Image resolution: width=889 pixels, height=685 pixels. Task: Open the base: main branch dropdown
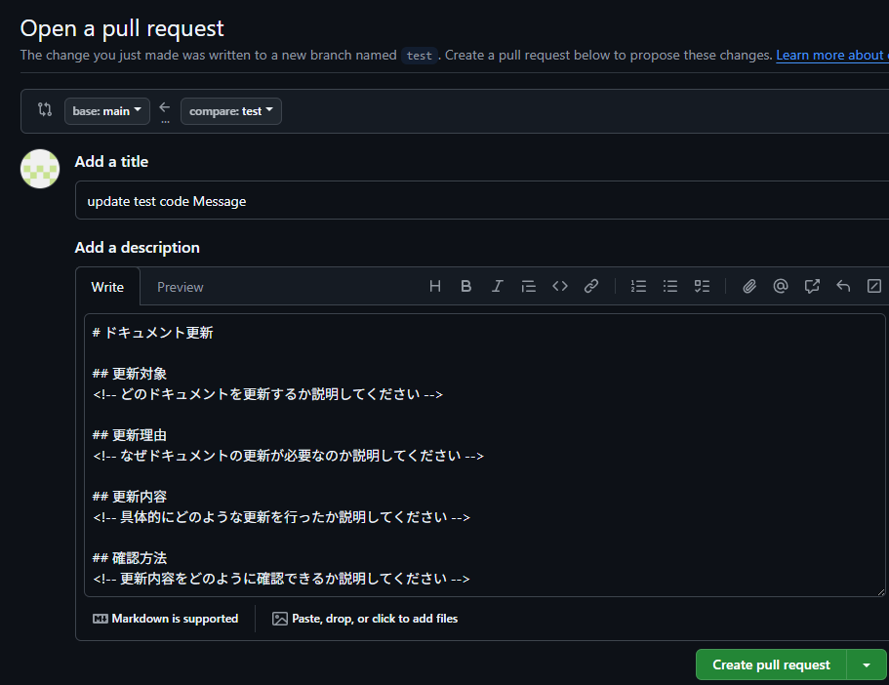(106, 110)
